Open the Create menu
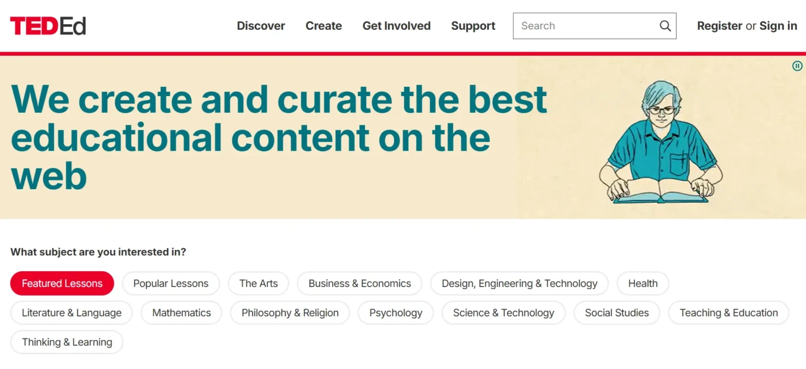The height and width of the screenshot is (369, 806). (x=324, y=26)
